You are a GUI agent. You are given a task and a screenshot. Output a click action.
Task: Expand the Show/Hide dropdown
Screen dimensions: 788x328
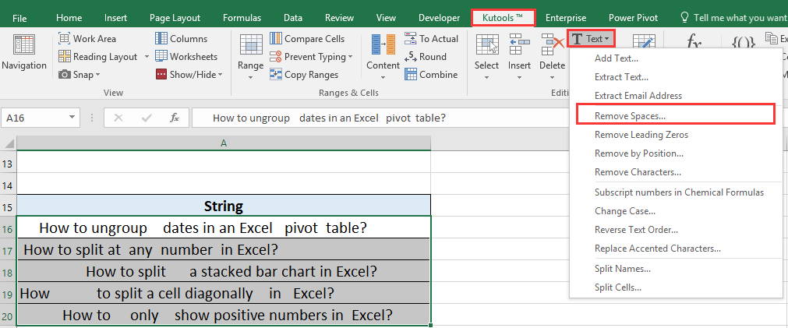click(x=220, y=75)
